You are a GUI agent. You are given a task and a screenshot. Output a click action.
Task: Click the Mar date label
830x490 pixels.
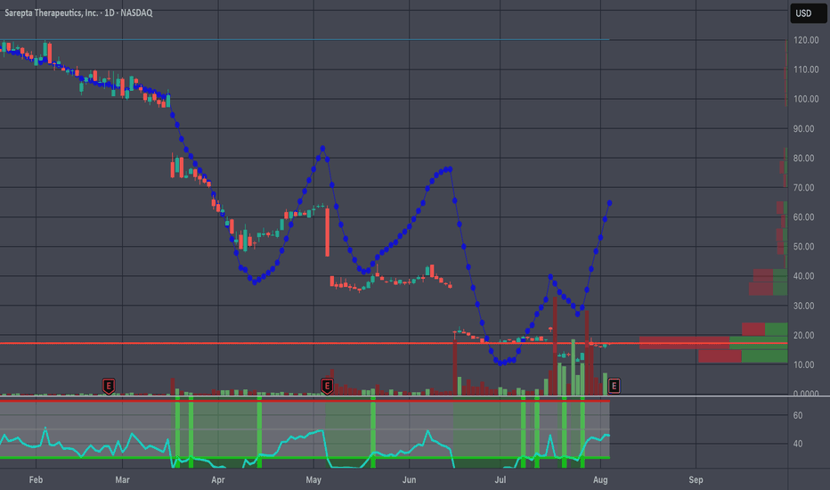point(122,480)
